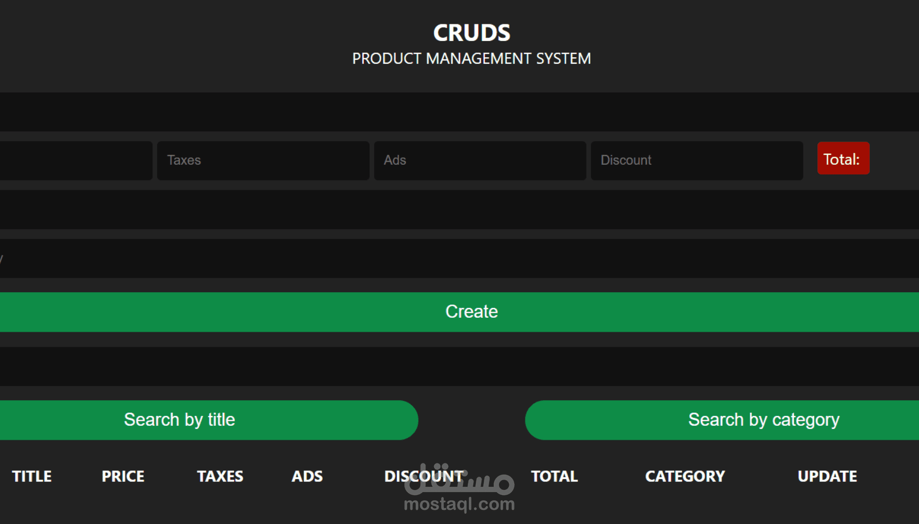919x524 pixels.
Task: Click the Taxes input field
Action: [x=263, y=160]
